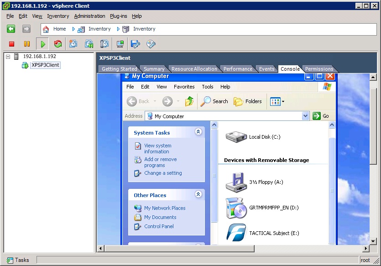This screenshot has height=266, width=381.
Task: Go back with the green navigation arrow
Action: (11, 29)
